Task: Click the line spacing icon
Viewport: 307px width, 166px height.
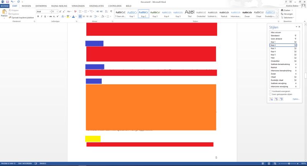Action: [x=96, y=16]
